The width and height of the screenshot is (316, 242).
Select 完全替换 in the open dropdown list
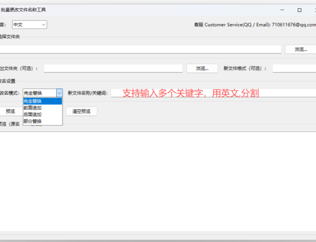[42, 101]
